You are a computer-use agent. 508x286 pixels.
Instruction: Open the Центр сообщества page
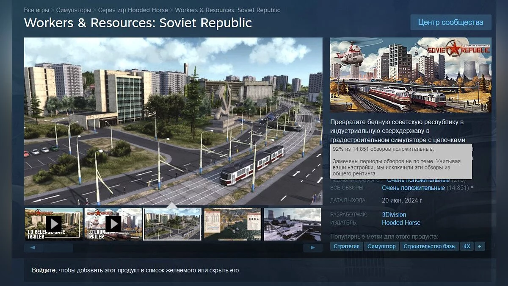(x=450, y=22)
